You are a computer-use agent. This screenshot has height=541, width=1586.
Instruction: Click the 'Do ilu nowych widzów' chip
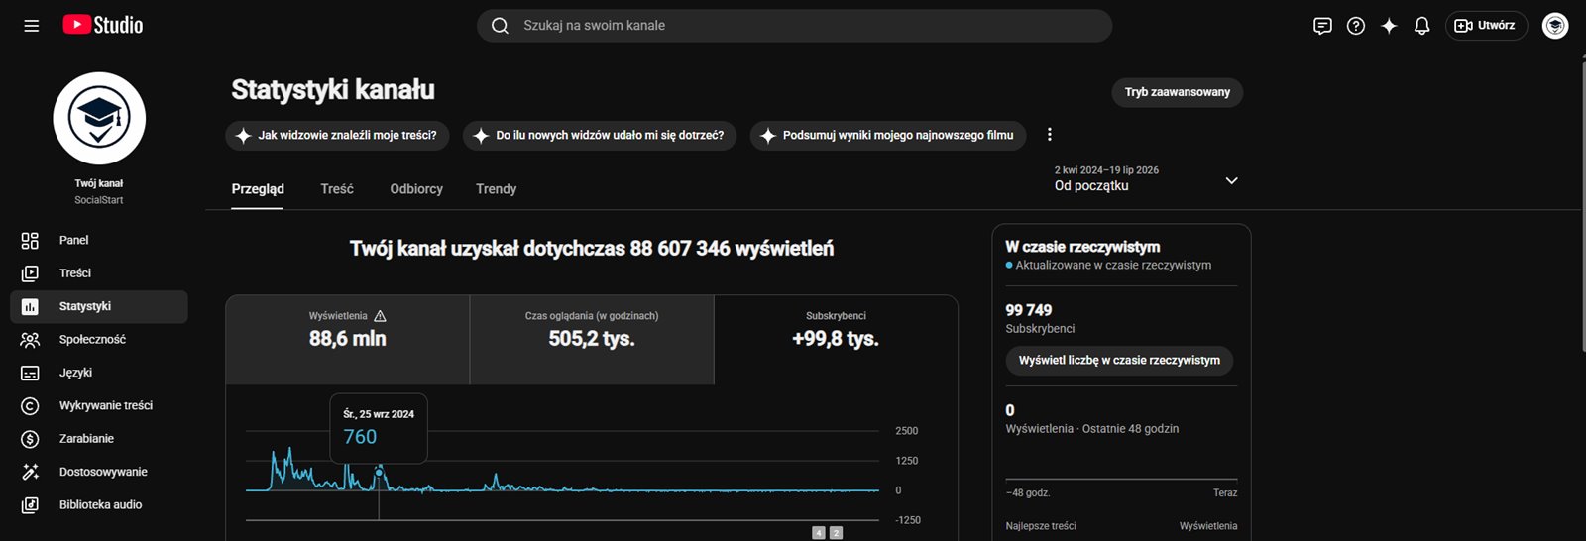pyautogui.click(x=600, y=136)
